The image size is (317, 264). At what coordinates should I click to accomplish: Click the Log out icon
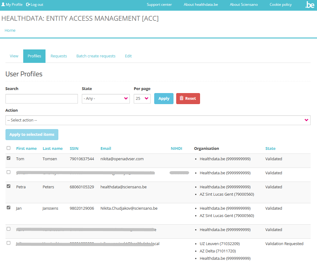pyautogui.click(x=28, y=5)
